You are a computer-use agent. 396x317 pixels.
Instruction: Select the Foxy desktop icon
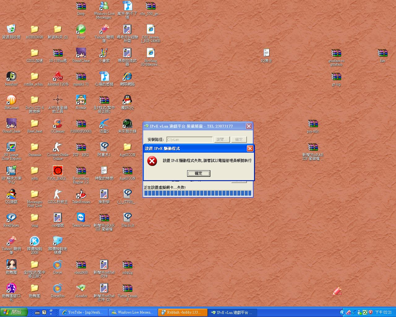coord(81,29)
